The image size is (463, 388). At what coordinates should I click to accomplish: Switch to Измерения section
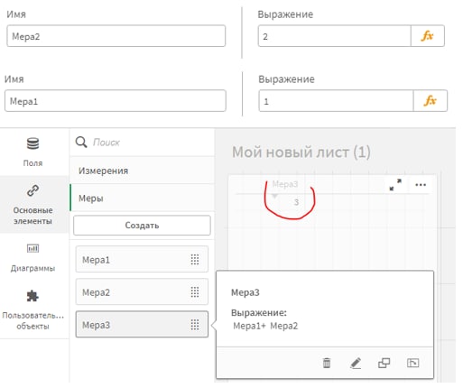coord(142,171)
